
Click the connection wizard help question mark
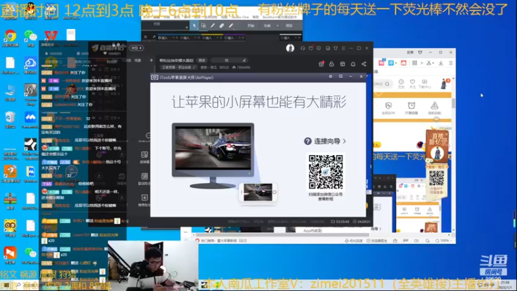308,141
